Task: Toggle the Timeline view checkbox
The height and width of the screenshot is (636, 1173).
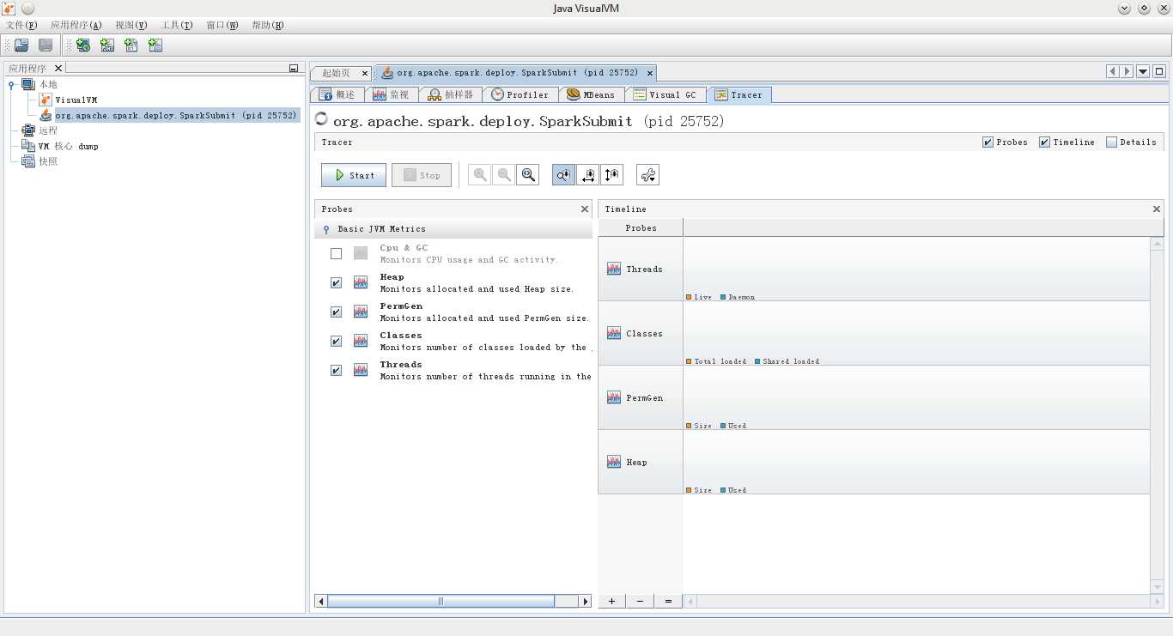Action: (x=1044, y=142)
